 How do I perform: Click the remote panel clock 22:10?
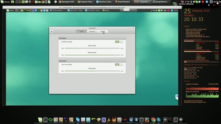[x=176, y=10]
